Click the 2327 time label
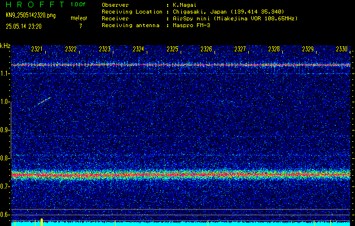The image size is (355, 226). click(x=240, y=49)
